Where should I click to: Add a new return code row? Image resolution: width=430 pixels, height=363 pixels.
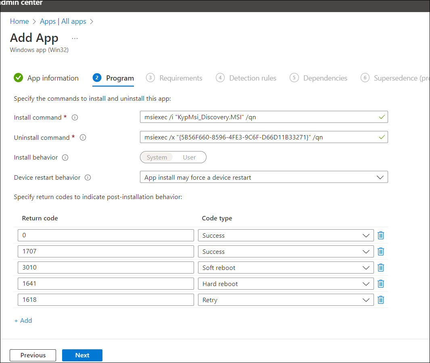pos(23,321)
